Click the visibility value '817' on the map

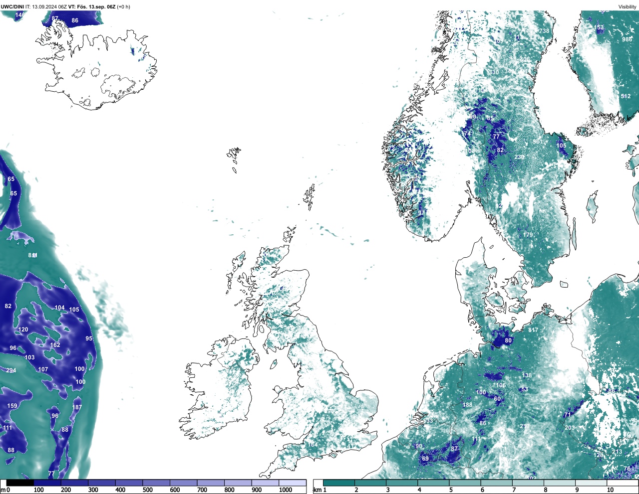[533, 330]
